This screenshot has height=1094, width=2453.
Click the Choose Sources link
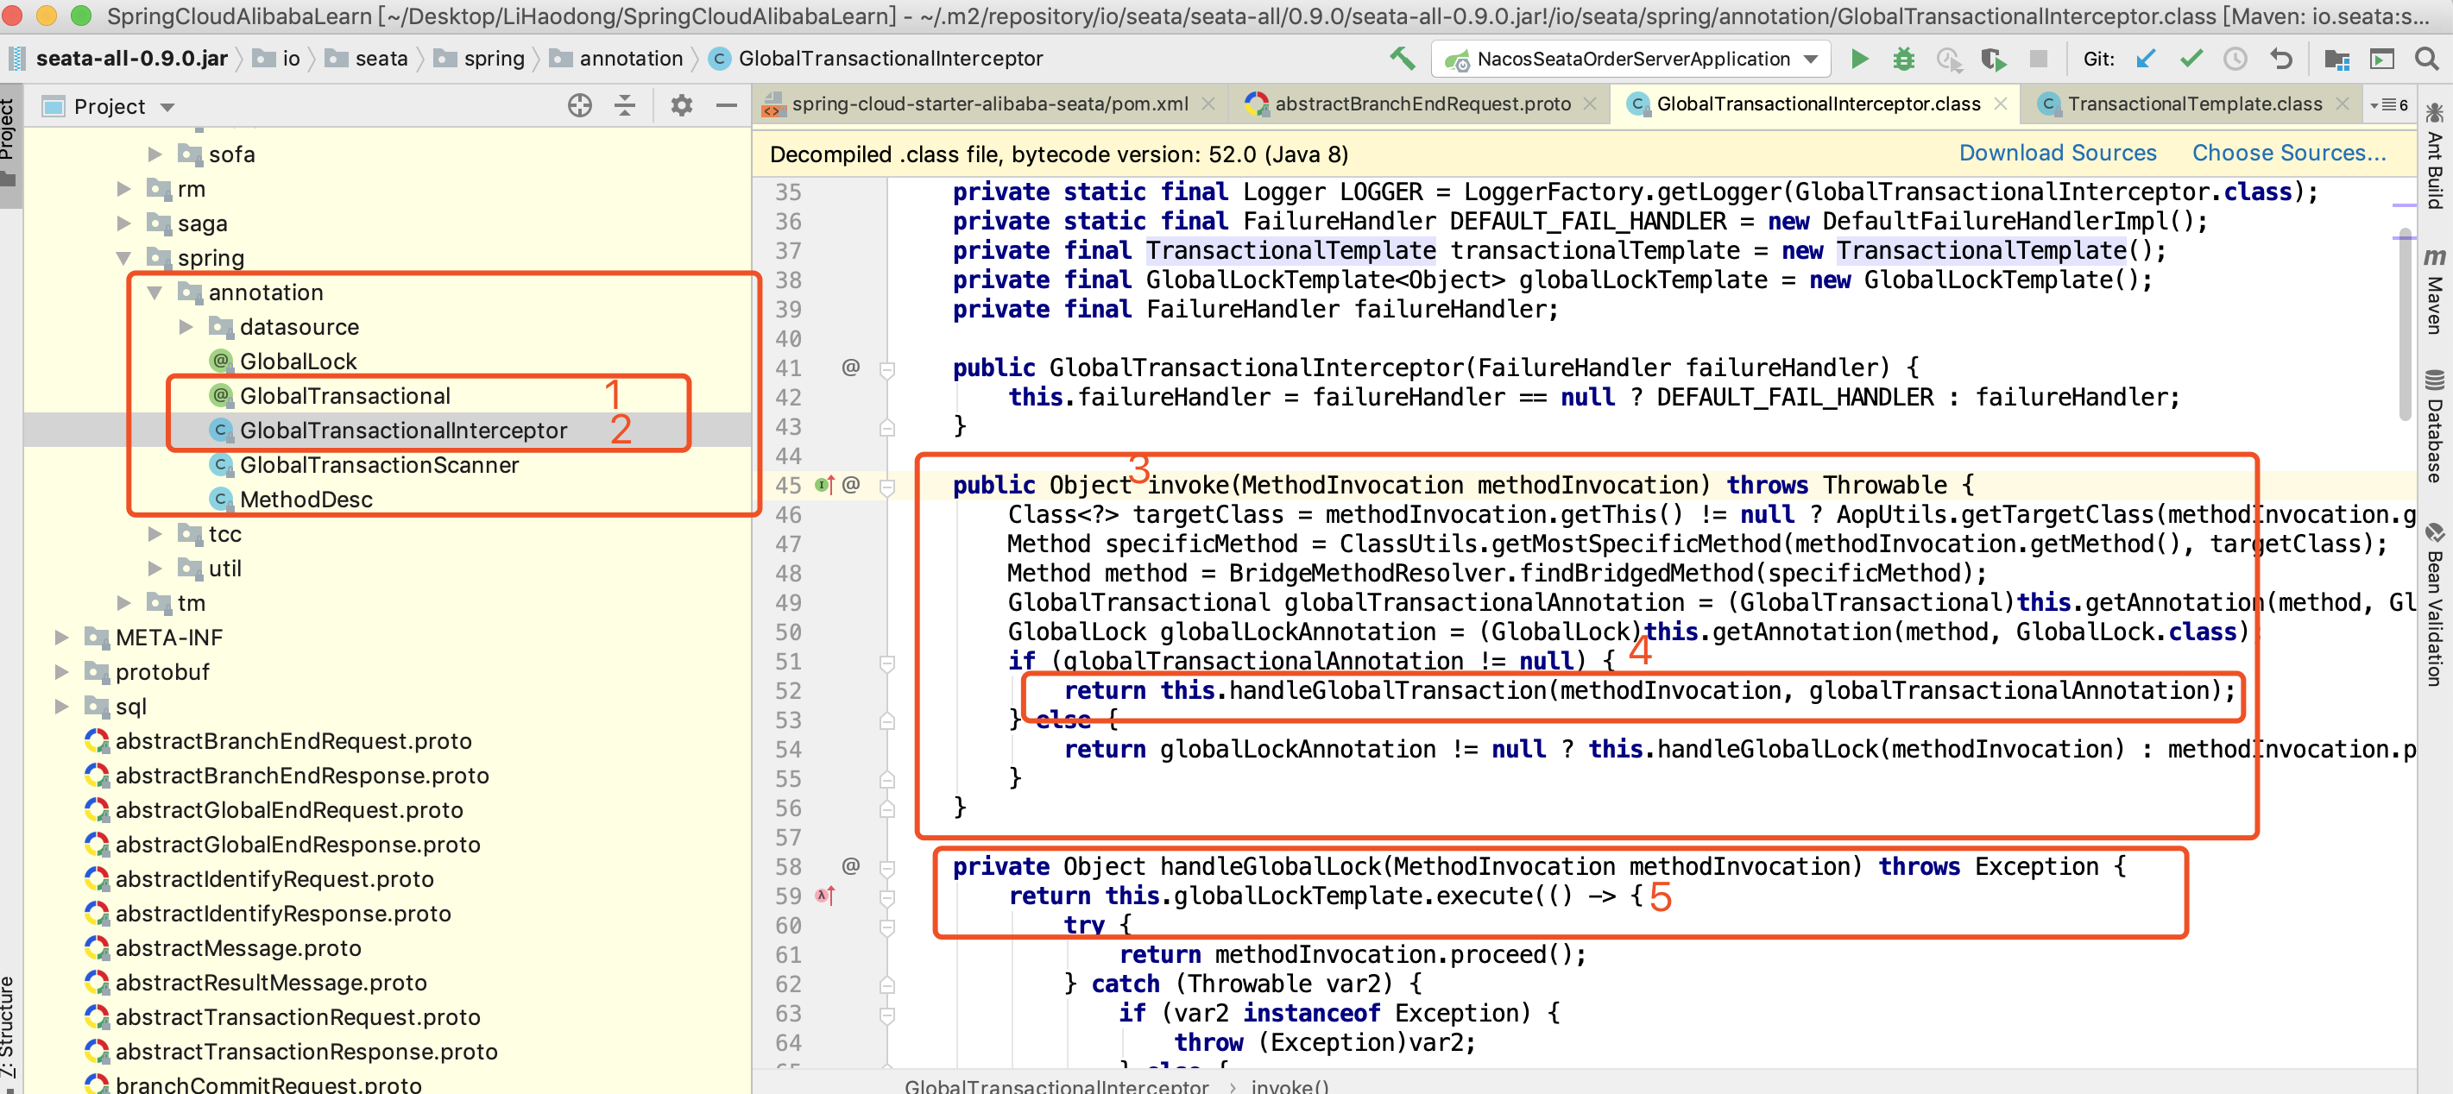2288,154
